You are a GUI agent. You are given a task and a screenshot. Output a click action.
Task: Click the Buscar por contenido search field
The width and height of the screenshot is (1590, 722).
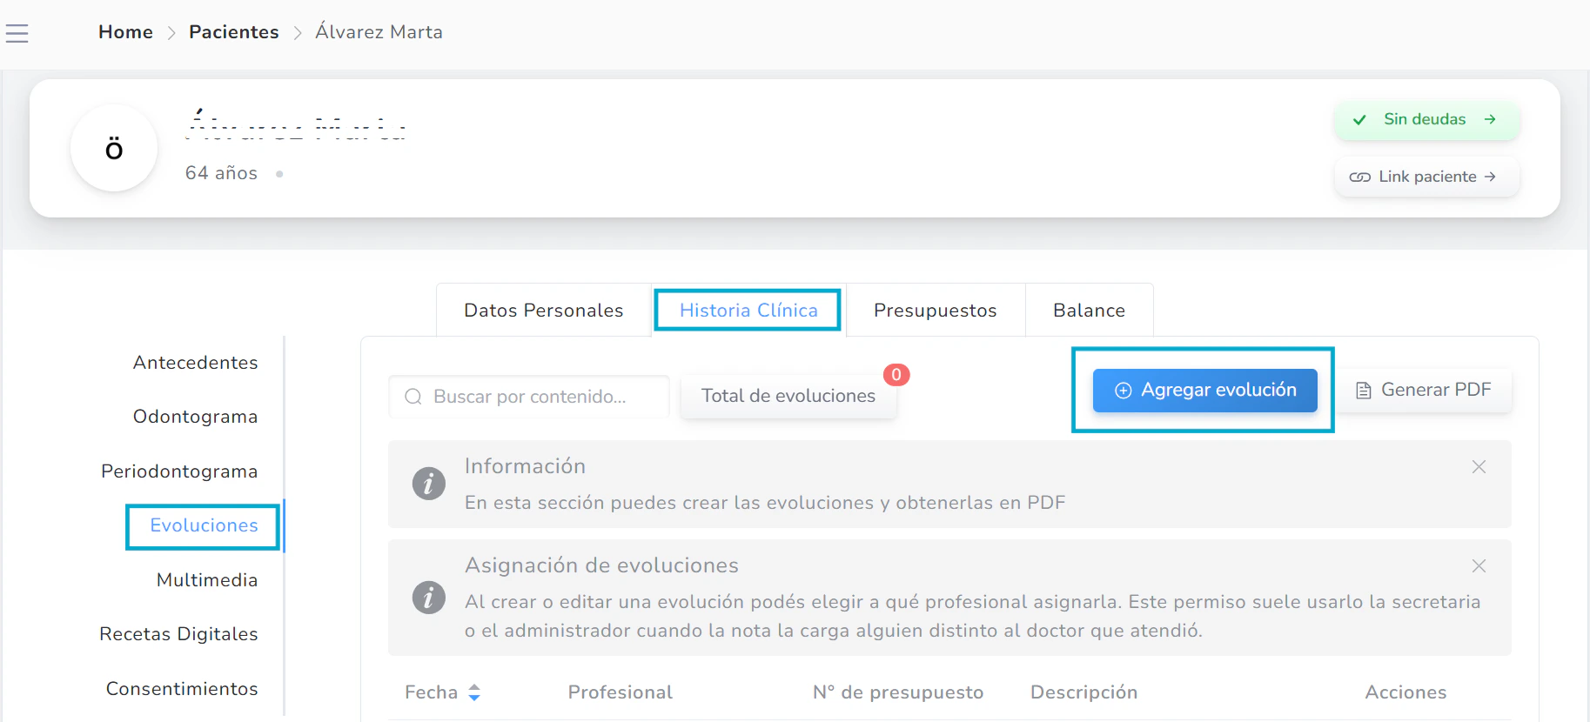[529, 397]
